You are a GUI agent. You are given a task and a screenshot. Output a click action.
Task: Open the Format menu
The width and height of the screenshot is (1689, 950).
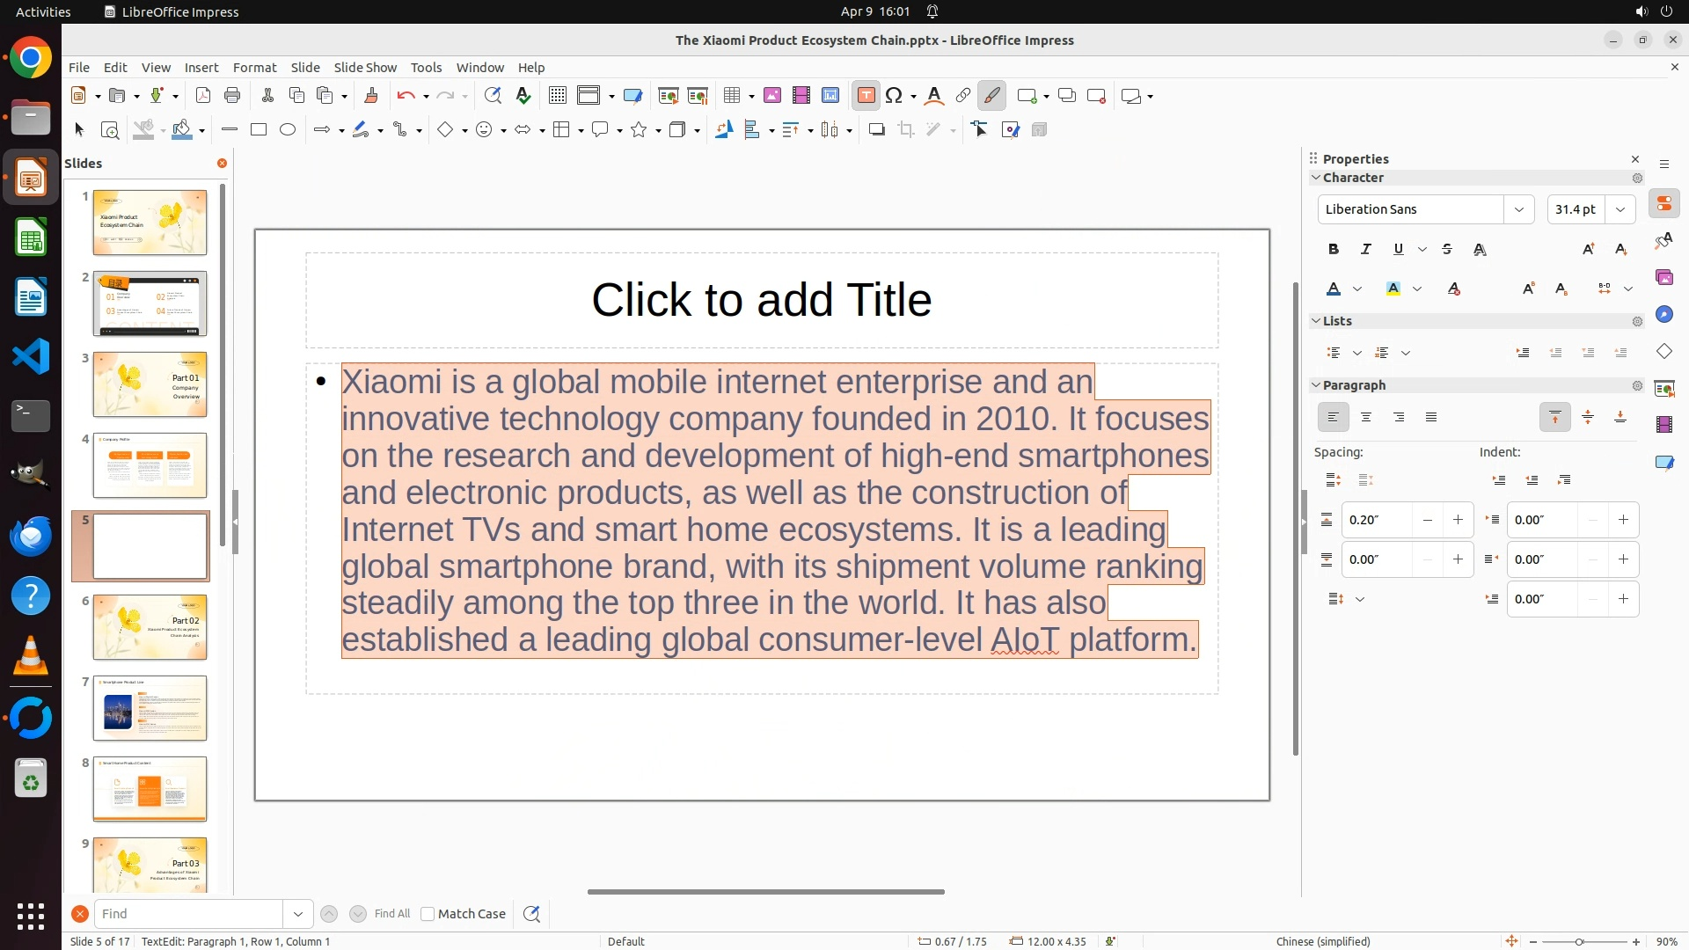tap(254, 68)
